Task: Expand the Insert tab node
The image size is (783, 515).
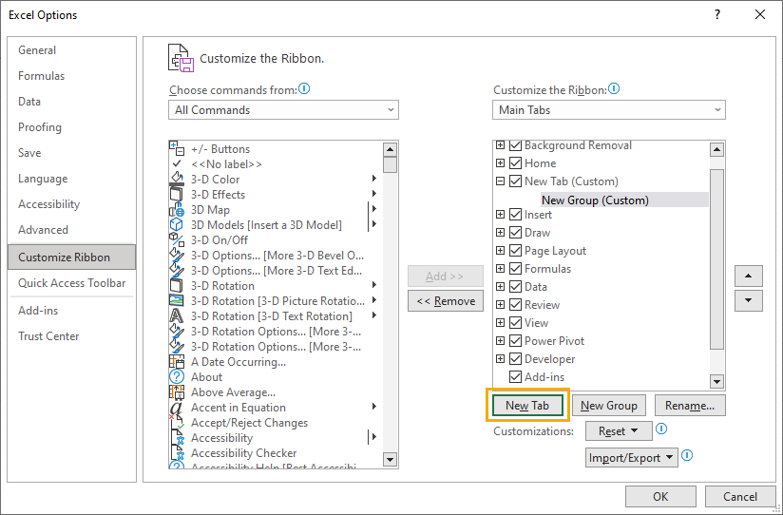Action: [501, 215]
